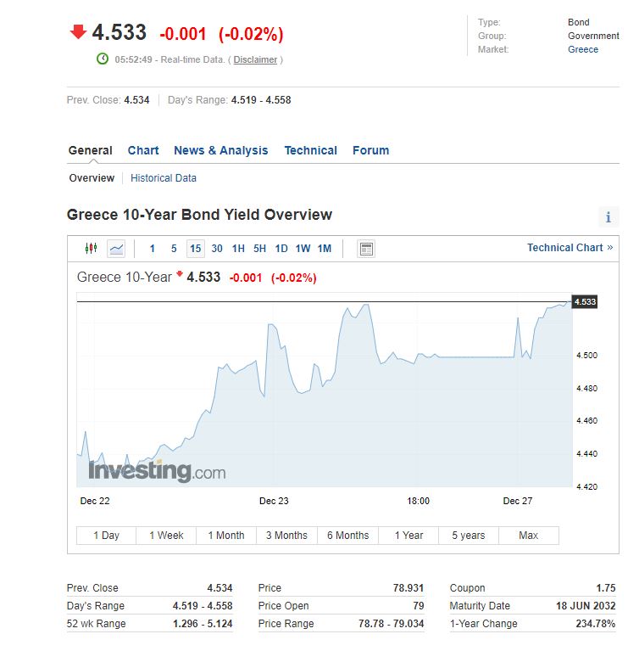Click the Investing.com watermark logo

157,471
